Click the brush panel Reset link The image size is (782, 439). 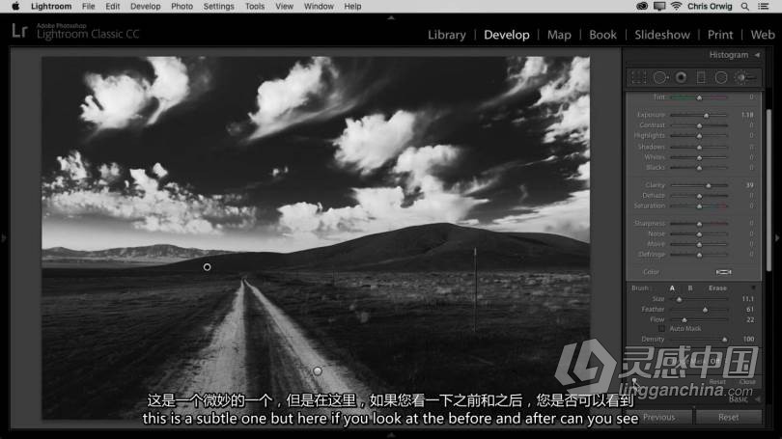tap(717, 382)
